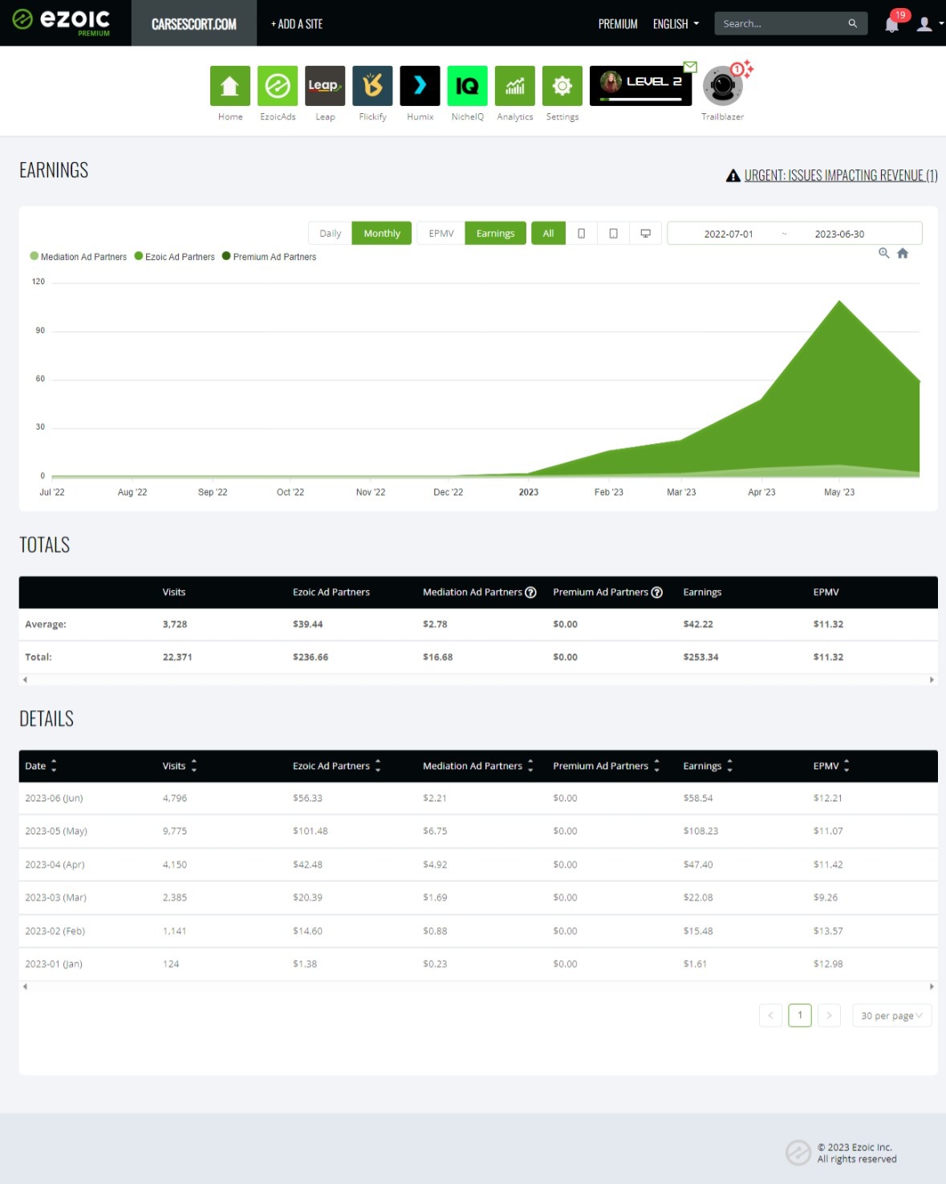Select the 2023-06 (Jun) details row date

(x=54, y=798)
